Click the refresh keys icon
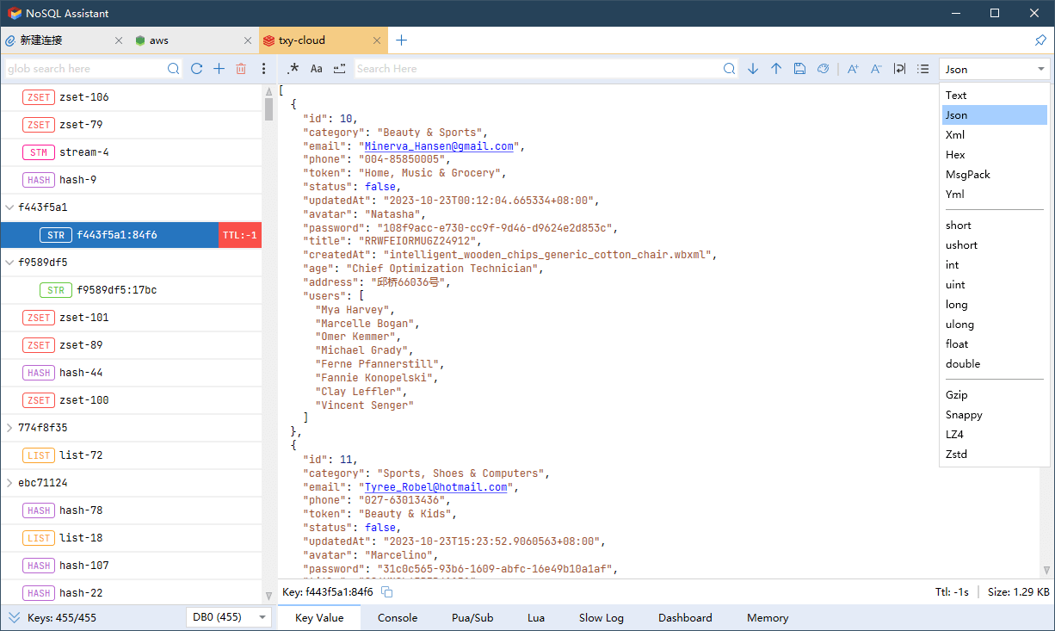The width and height of the screenshot is (1055, 631). tap(197, 69)
